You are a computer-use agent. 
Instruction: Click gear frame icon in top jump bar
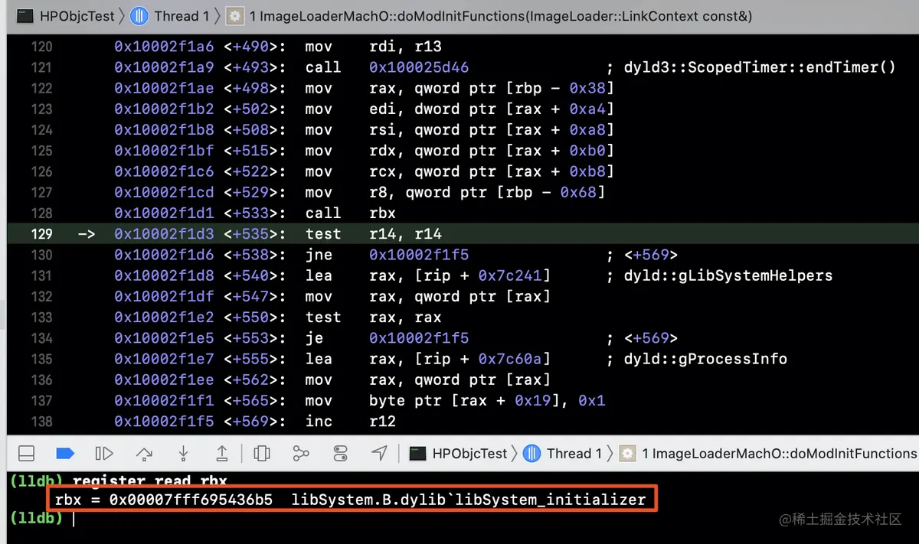click(x=236, y=15)
